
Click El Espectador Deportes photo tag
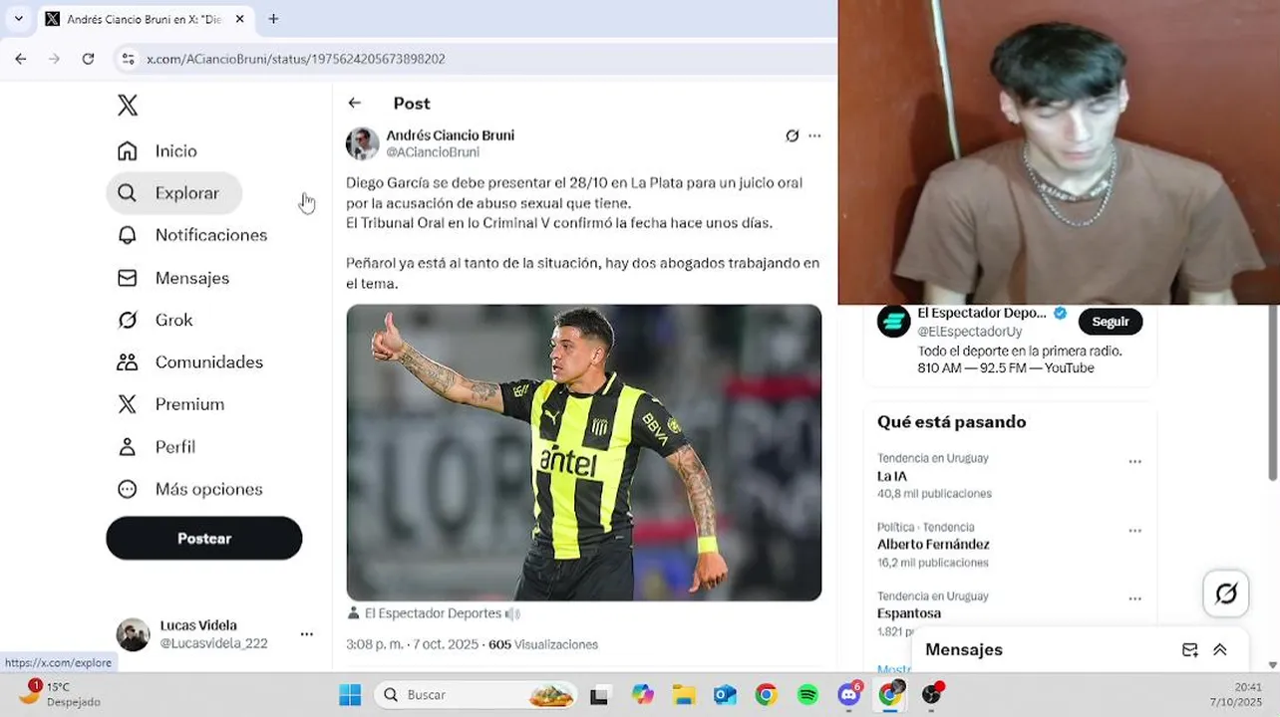433,613
